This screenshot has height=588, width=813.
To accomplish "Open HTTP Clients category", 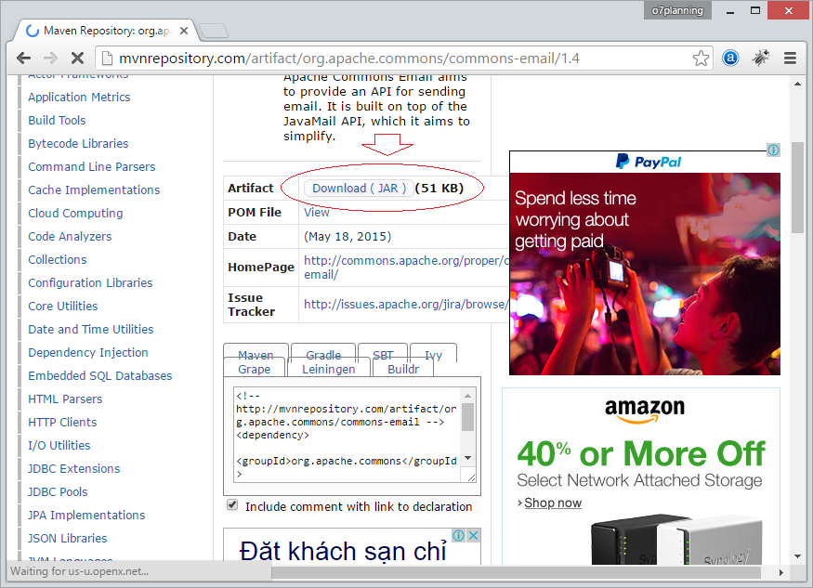I will 62,423.
